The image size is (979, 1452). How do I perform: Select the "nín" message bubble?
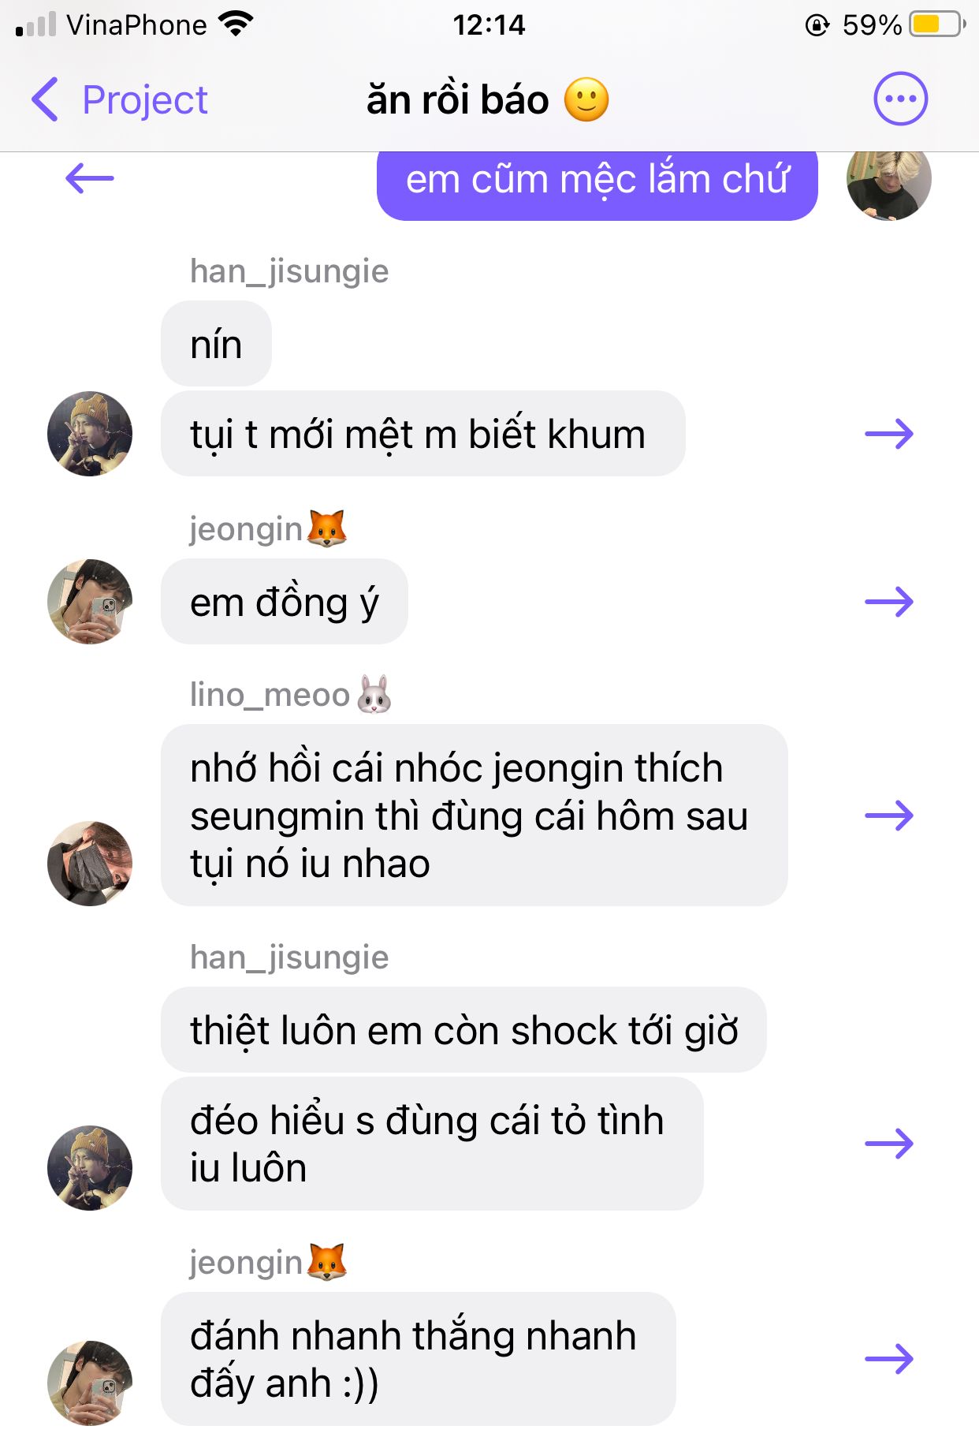tap(216, 344)
